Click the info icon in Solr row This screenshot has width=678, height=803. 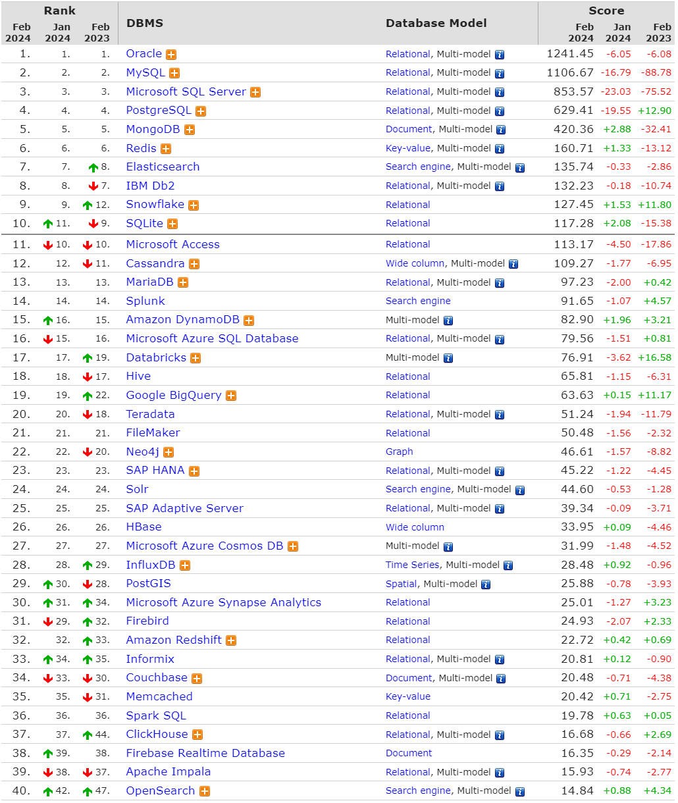click(520, 490)
